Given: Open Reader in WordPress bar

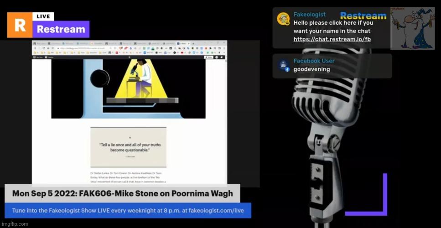Looking at the screenshot, I should 49,57.
